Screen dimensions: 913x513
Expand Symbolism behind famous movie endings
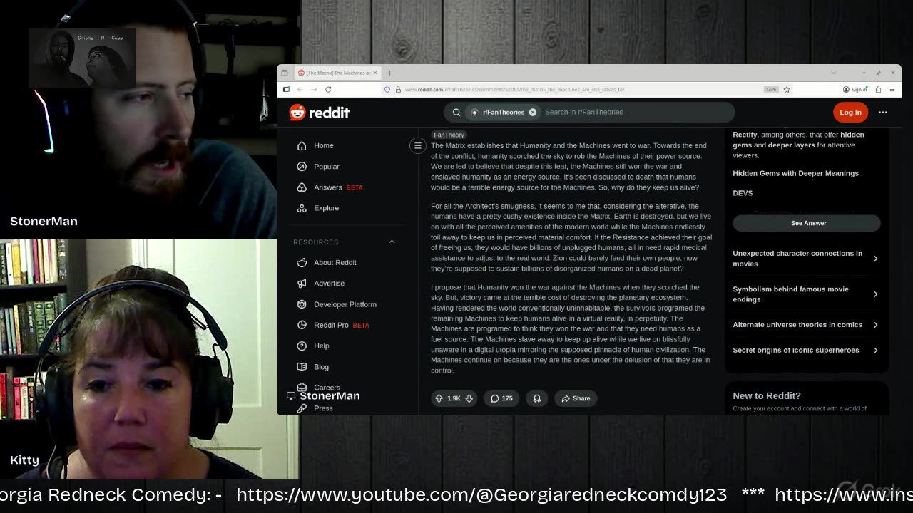click(806, 294)
